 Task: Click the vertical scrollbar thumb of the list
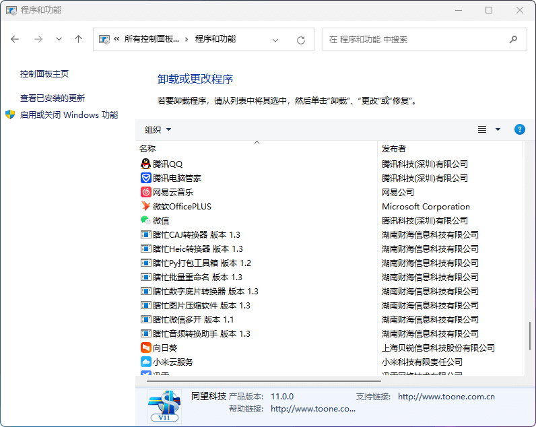point(529,336)
